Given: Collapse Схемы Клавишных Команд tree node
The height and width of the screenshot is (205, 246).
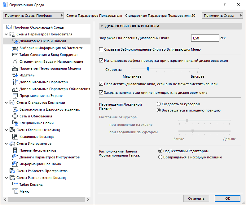Looking at the screenshot, I should tap(6, 130).
